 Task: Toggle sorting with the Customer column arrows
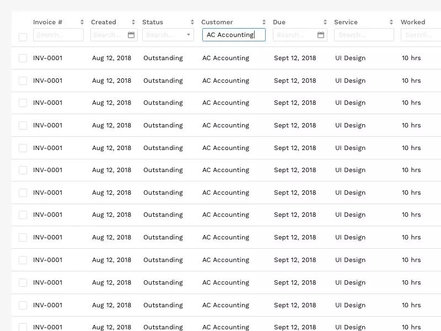coord(264,22)
